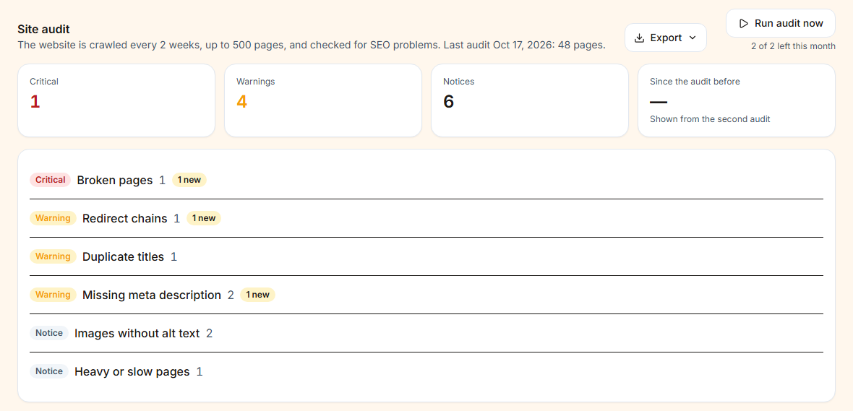
Task: Click Since the audit before card
Action: tap(737, 100)
